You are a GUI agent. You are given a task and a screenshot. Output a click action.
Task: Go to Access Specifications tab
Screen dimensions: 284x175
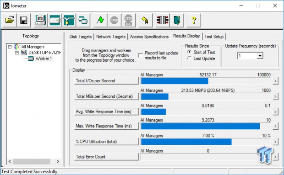(149, 37)
